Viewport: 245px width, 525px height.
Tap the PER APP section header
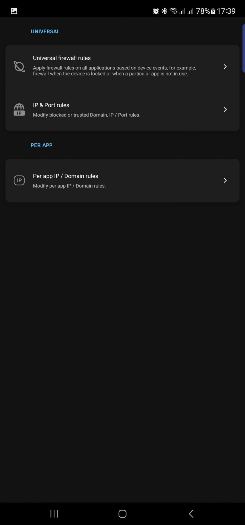(42, 145)
